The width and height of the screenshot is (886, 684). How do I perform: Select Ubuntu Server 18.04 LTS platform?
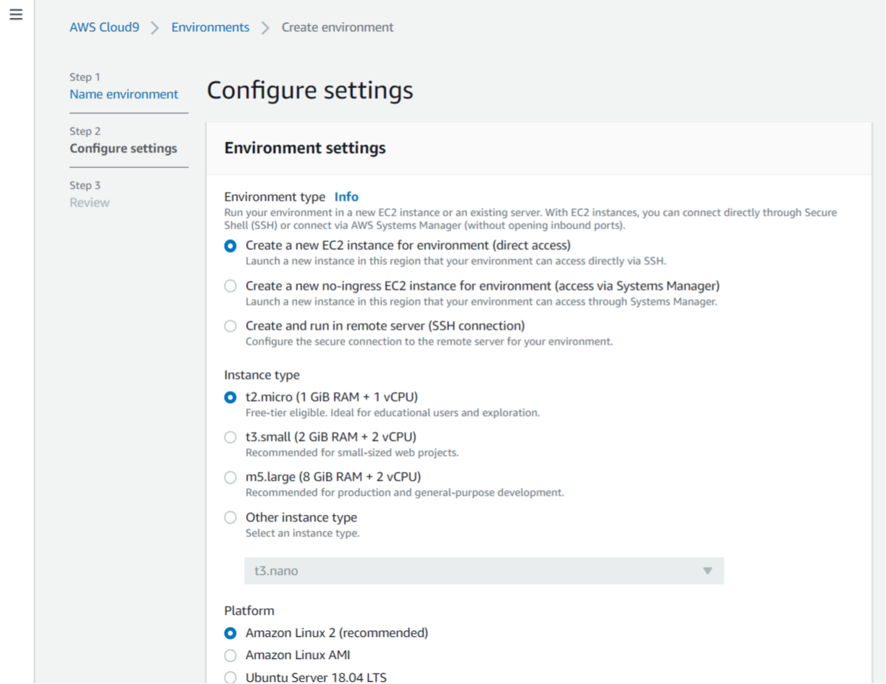point(230,678)
